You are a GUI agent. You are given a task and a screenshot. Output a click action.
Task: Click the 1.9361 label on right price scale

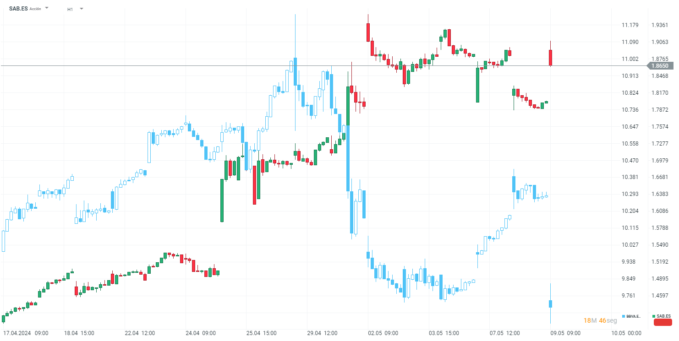point(659,25)
